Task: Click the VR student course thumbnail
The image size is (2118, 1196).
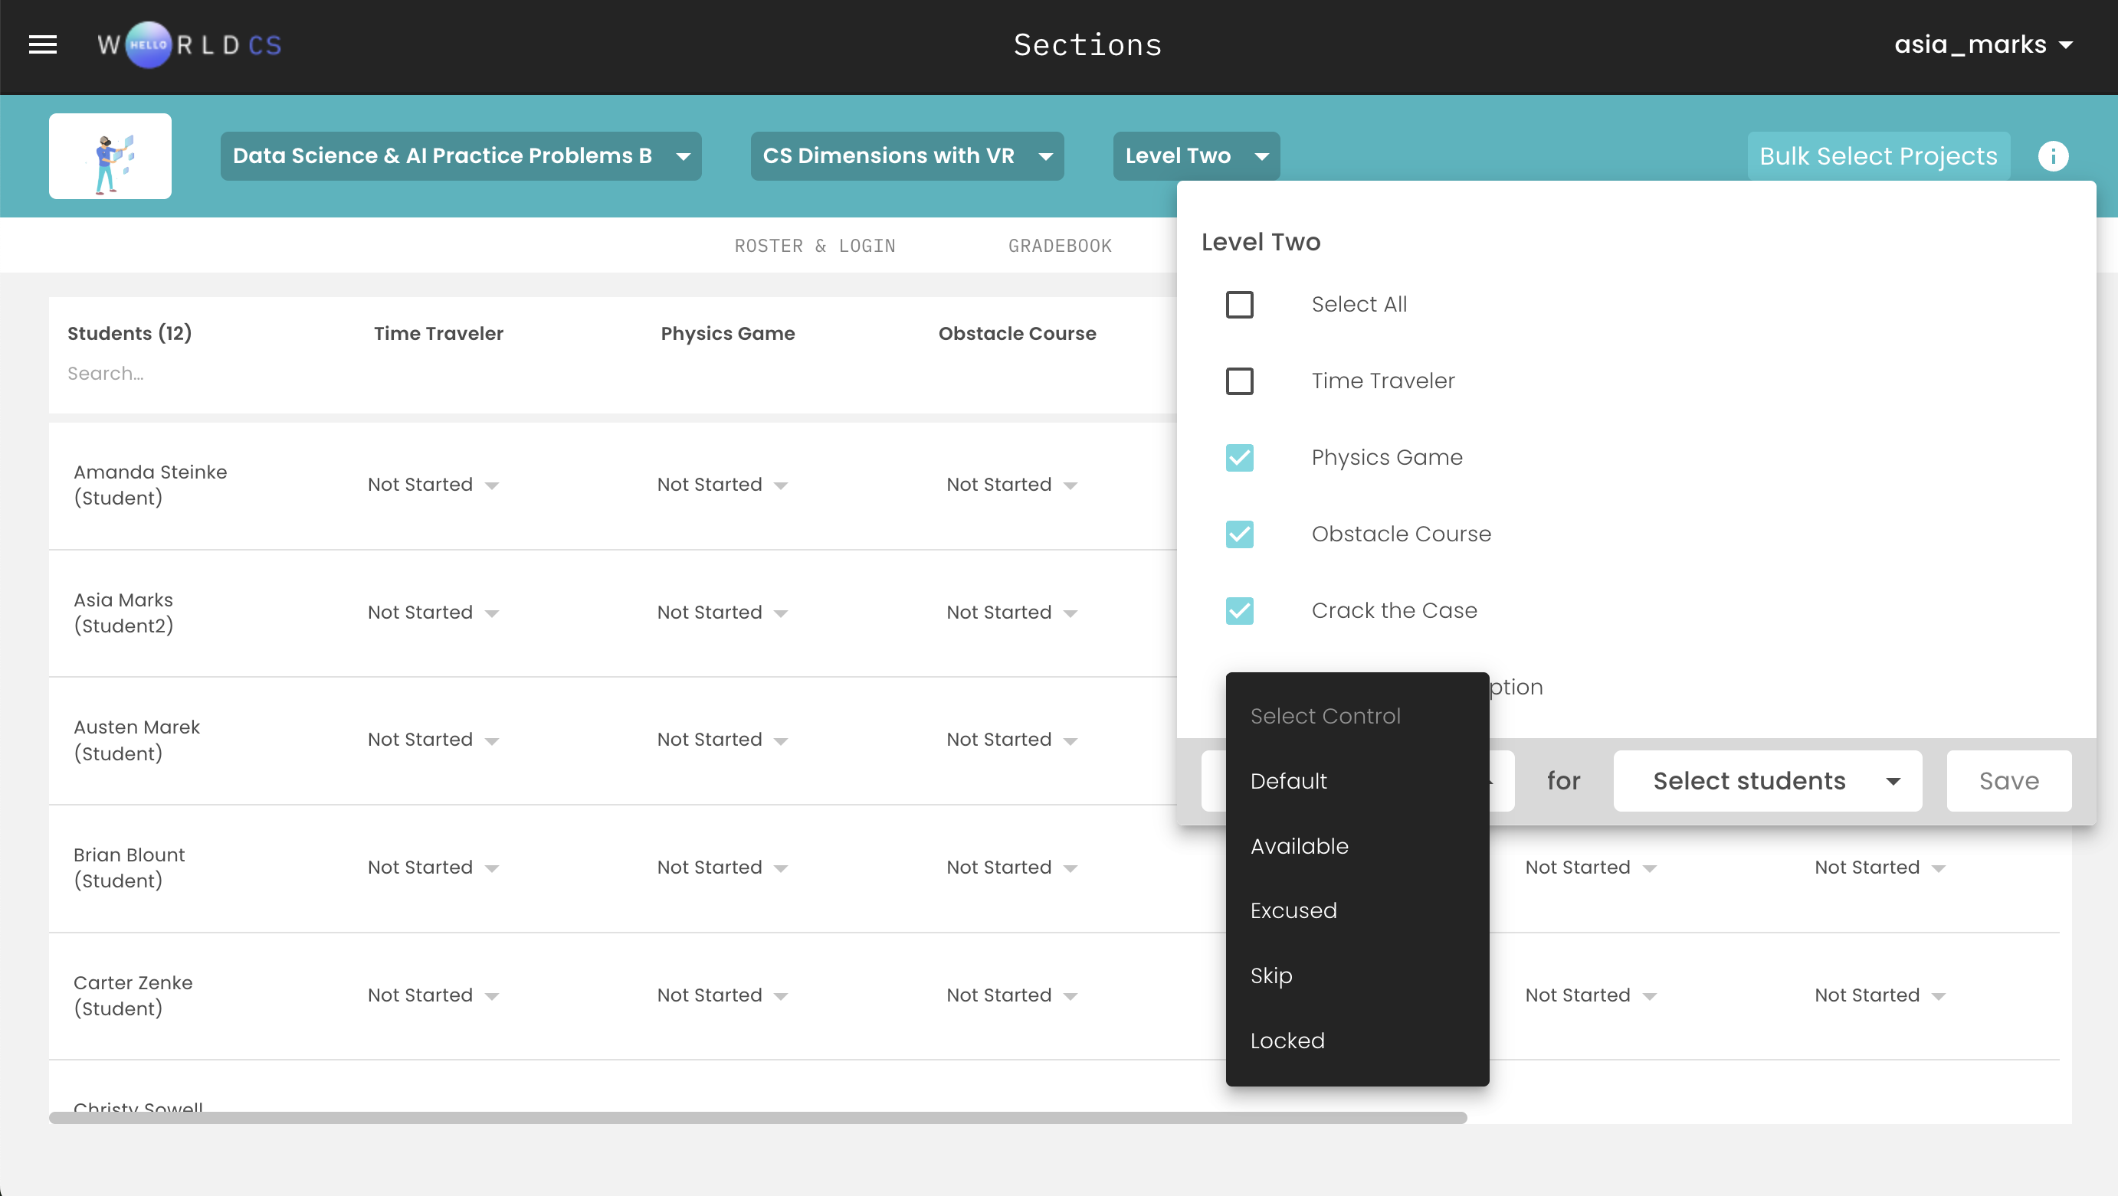Action: [x=110, y=156]
